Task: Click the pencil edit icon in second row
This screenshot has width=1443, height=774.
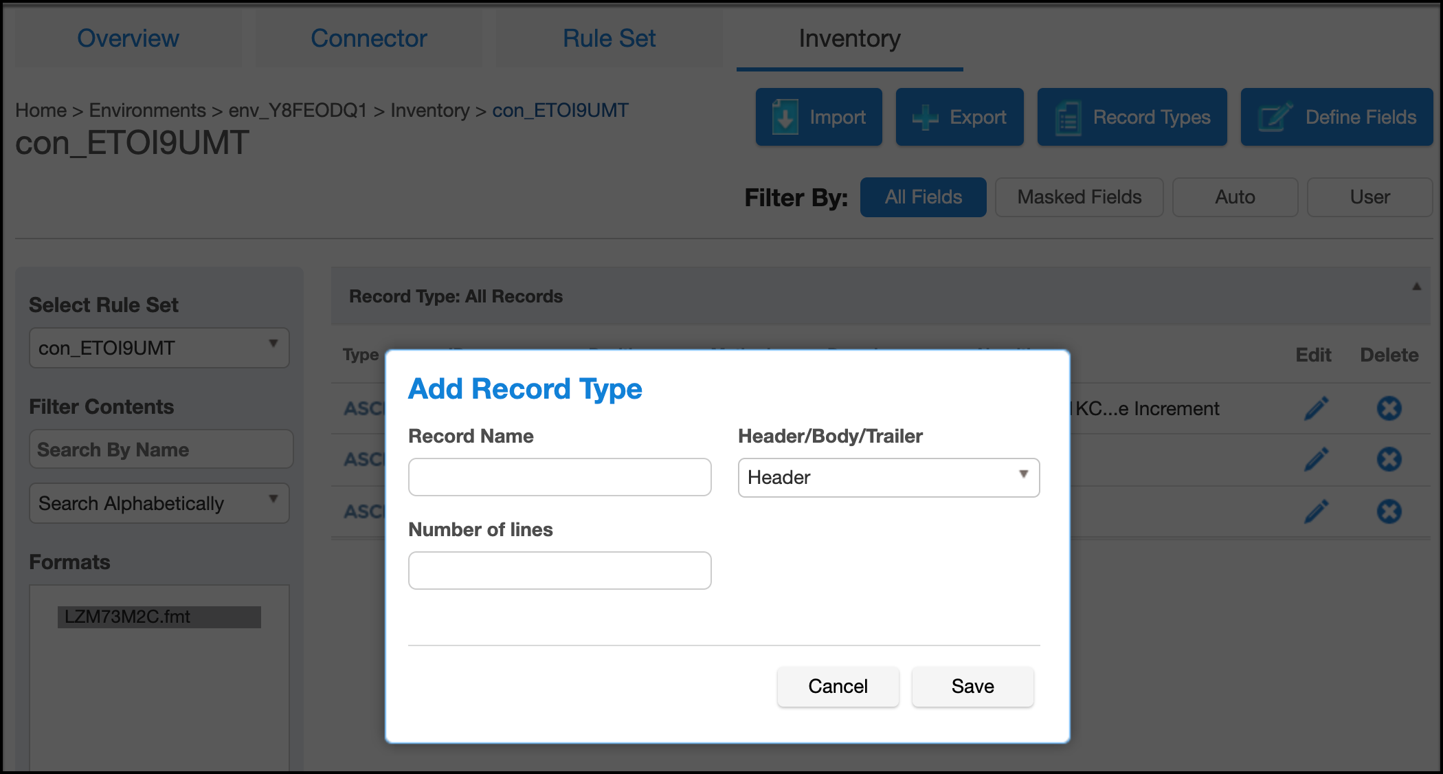Action: (1316, 459)
